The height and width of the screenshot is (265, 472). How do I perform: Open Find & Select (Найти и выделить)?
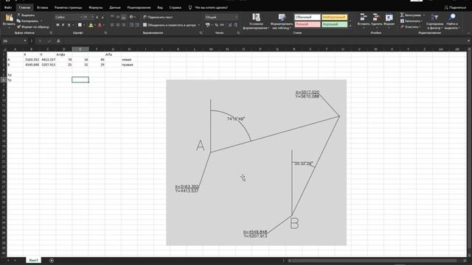click(452, 21)
